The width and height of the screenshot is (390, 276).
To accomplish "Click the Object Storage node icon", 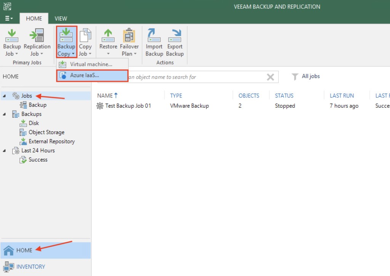I will [x=23, y=132].
